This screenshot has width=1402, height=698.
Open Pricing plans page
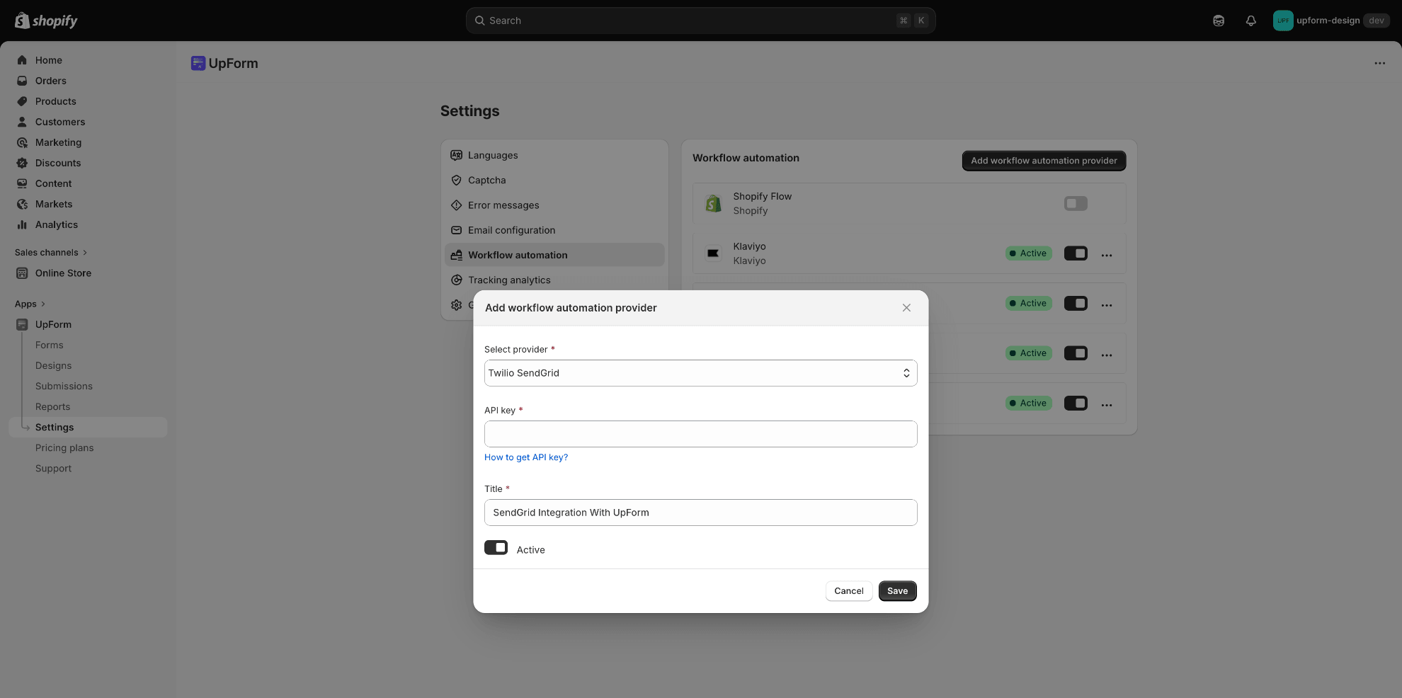[x=64, y=448]
